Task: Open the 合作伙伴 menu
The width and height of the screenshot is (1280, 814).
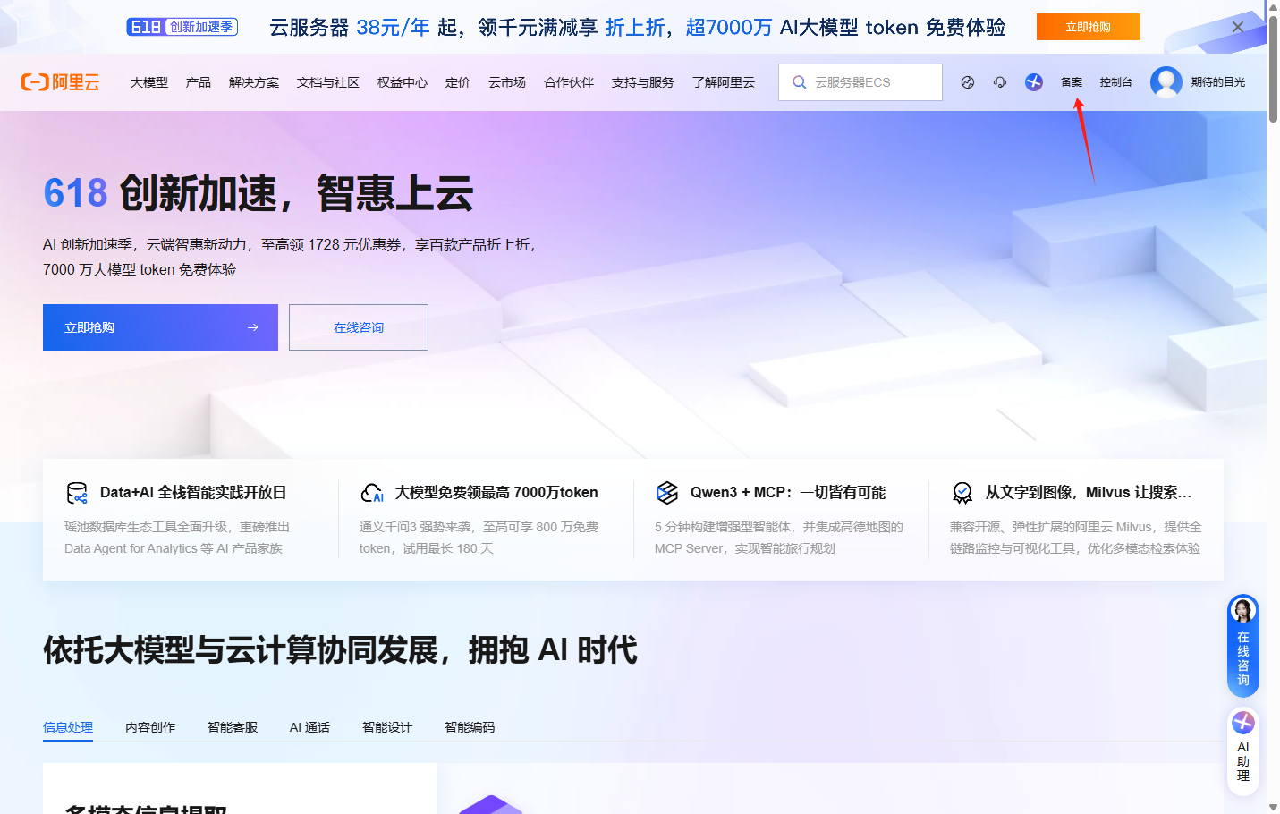Action: pyautogui.click(x=569, y=82)
